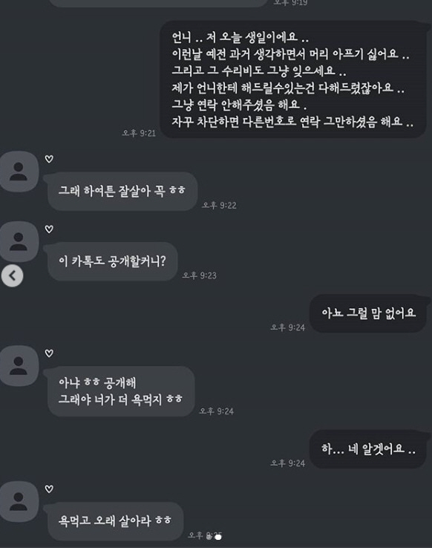Click the 오후 9:21 timestamp
432x548 pixels.
[139, 133]
